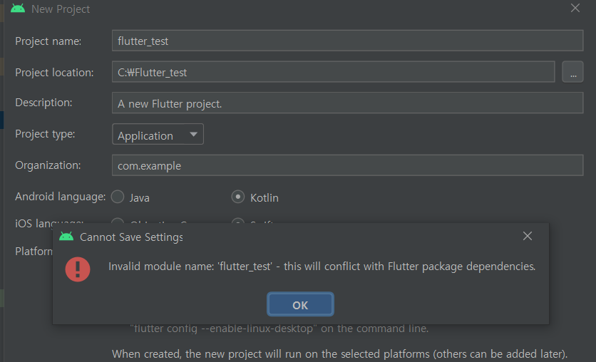Click OK in the Cannot Save Settings dialog

[300, 304]
